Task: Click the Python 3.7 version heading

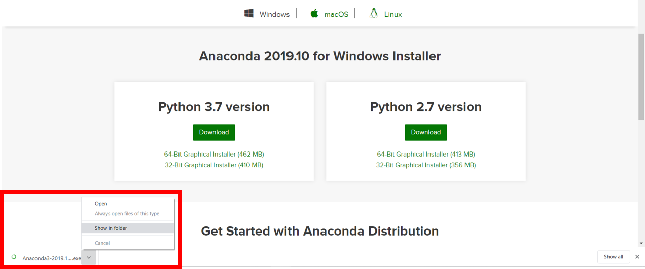Action: 214,107
